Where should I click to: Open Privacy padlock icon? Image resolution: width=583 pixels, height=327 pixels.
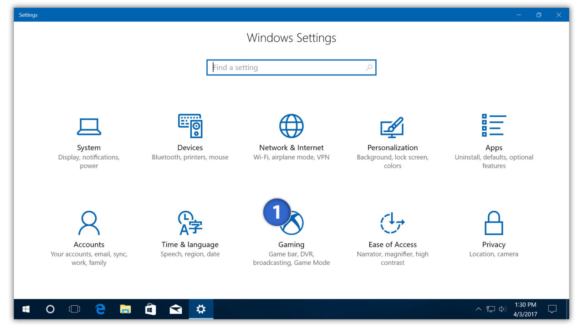(494, 223)
